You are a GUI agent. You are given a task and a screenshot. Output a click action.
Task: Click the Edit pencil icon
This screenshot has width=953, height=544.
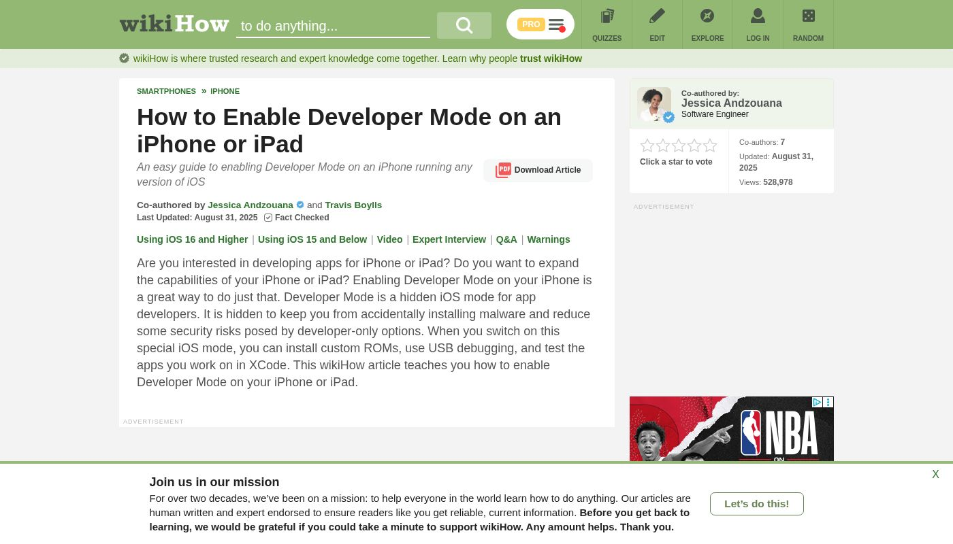[x=657, y=16]
